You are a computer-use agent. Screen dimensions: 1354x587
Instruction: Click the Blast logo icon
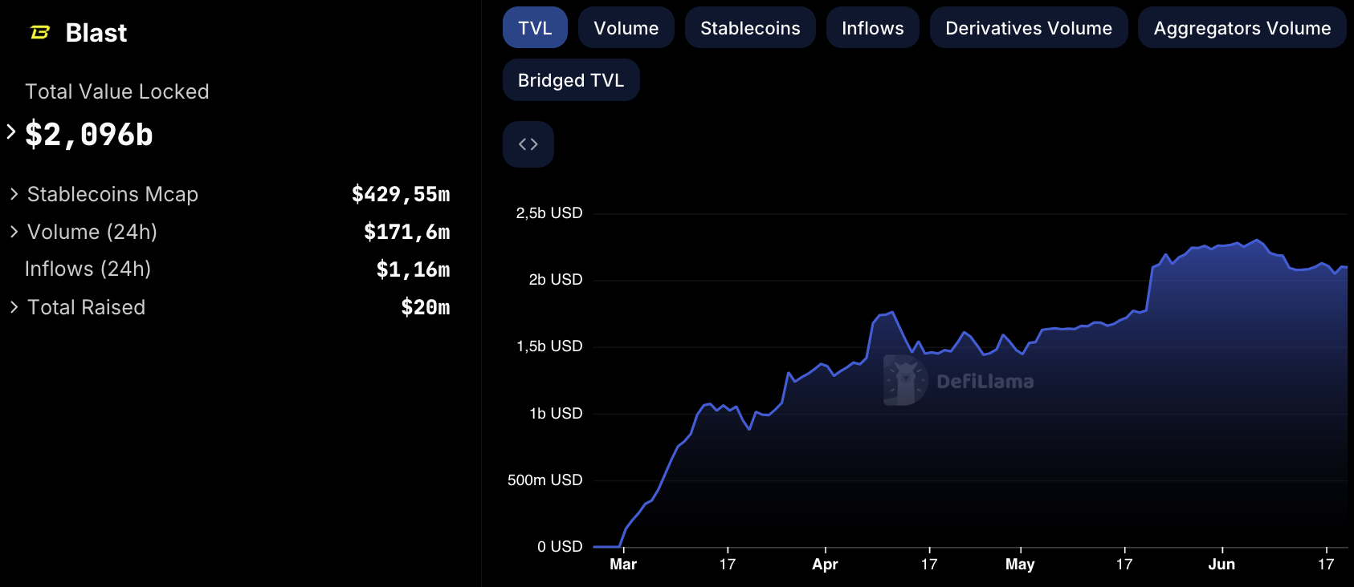[40, 32]
